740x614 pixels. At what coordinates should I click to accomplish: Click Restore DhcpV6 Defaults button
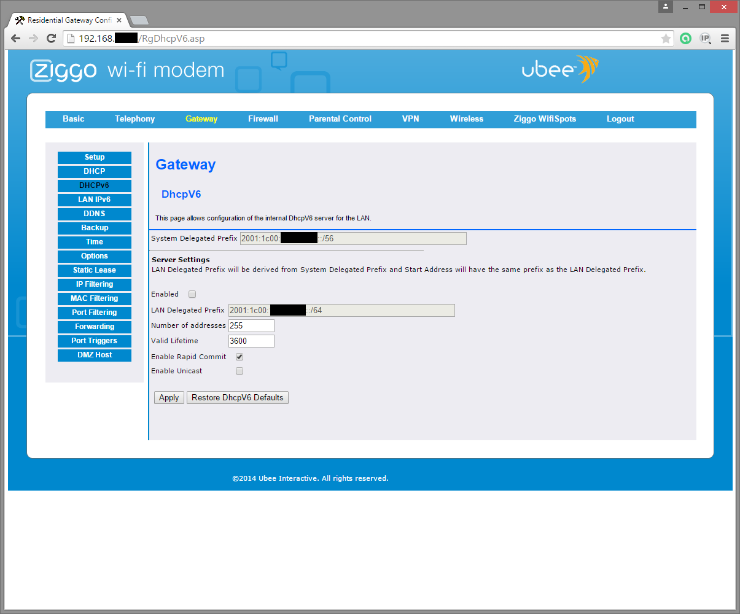pos(238,398)
